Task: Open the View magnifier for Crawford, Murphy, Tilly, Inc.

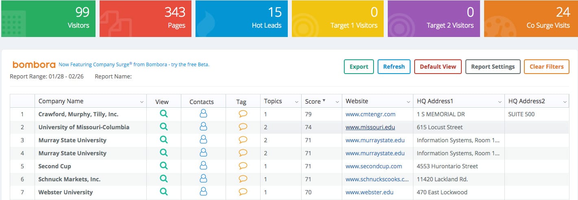Action: coord(163,114)
